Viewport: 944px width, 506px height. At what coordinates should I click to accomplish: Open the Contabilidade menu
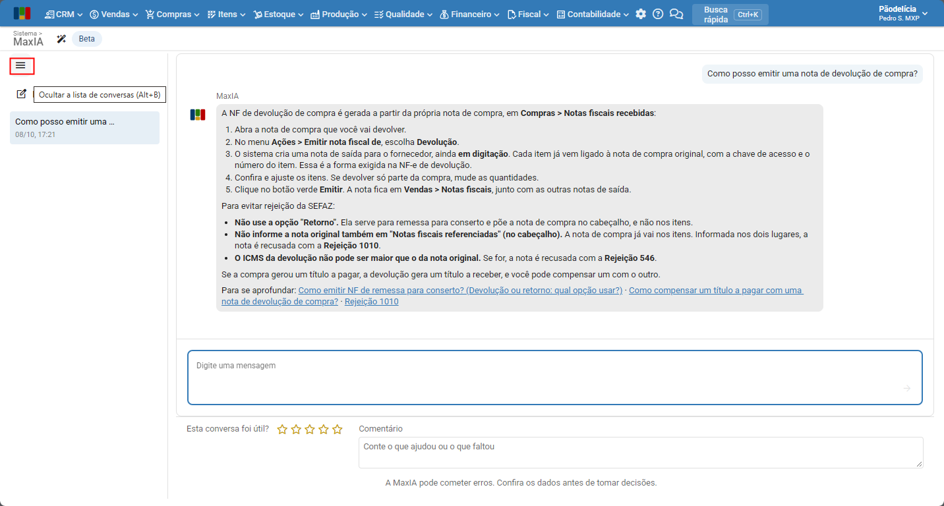[x=593, y=14]
